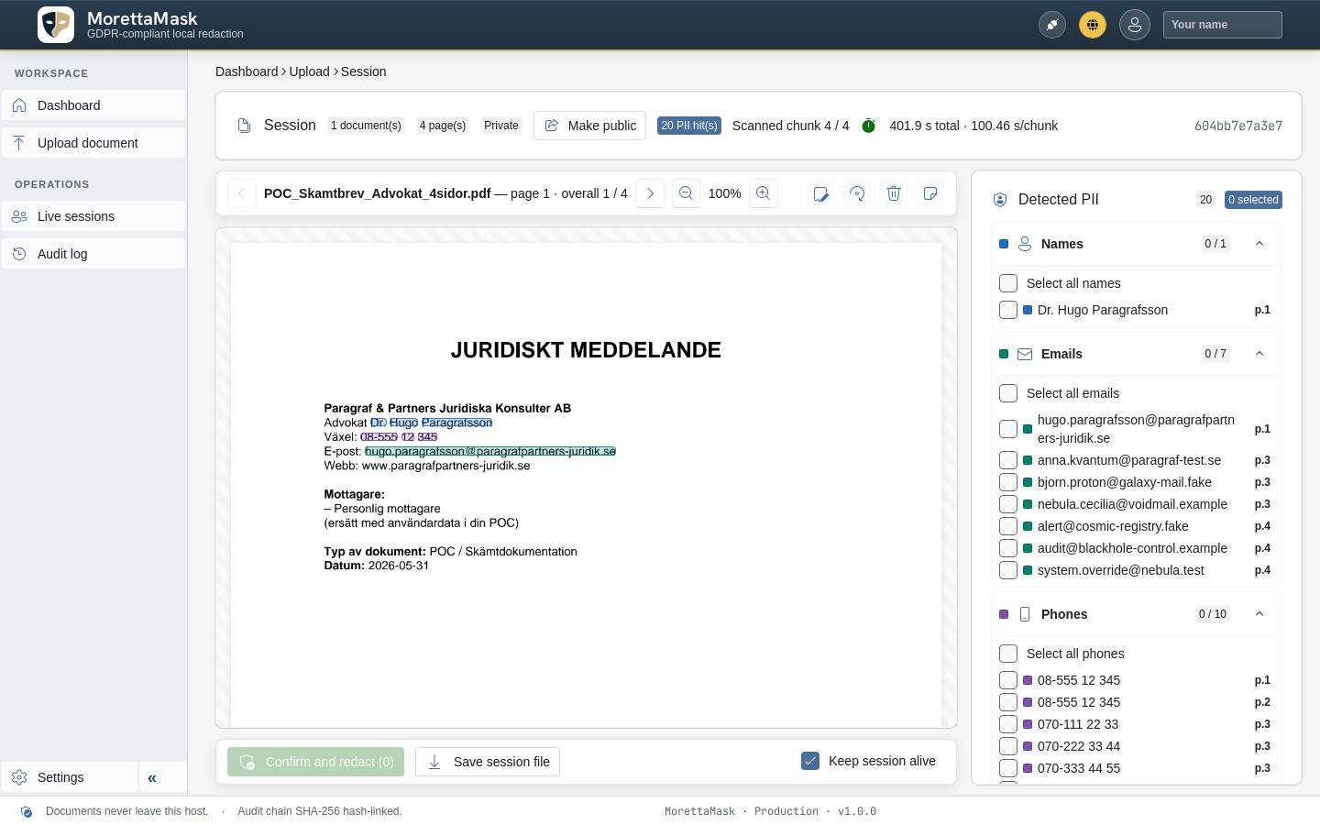
Task: Go to previous page arrow
Action: click(x=241, y=193)
